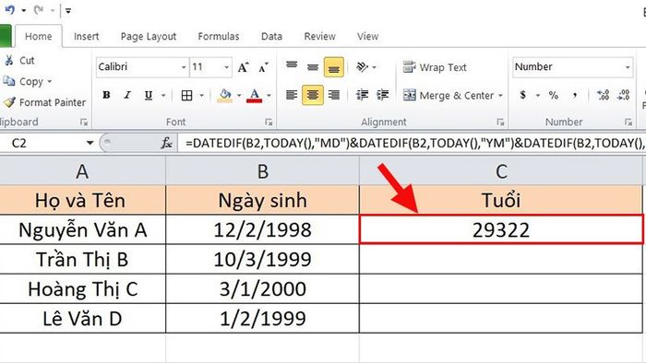
Task: Apply cell borders icon
Action: click(186, 96)
